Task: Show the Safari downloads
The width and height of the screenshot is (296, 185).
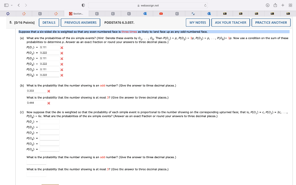Action: click(267, 5)
